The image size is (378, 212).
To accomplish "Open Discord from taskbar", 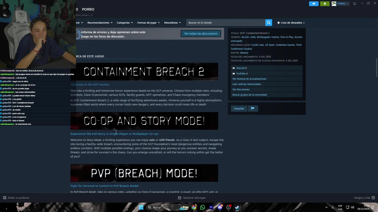I will click(220, 207).
